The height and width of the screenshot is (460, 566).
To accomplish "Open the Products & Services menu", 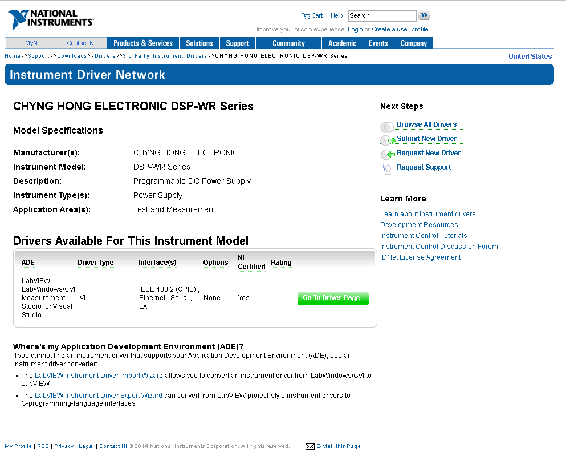I will (143, 43).
